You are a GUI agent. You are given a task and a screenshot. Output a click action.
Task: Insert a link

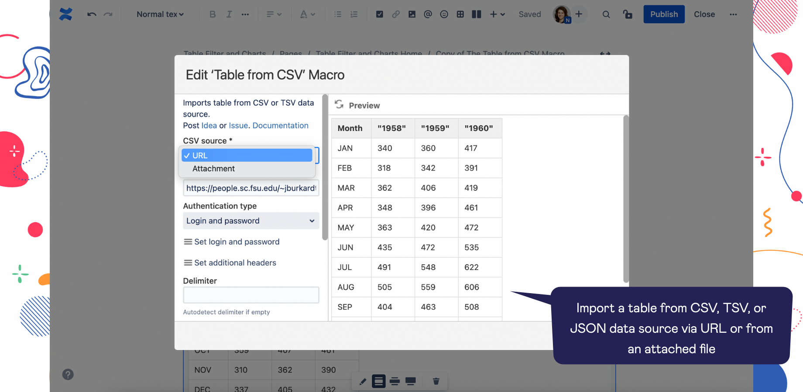coord(396,14)
